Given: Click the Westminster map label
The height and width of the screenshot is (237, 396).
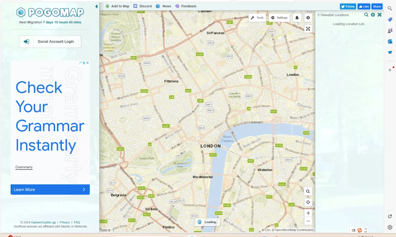Looking at the screenshot, I should [203, 177].
